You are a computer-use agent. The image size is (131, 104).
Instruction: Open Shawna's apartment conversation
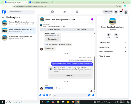click(18, 23)
